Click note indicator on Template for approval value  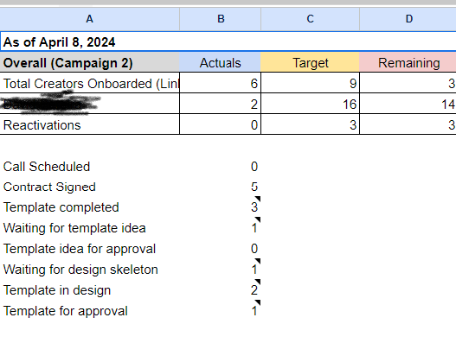(258, 302)
